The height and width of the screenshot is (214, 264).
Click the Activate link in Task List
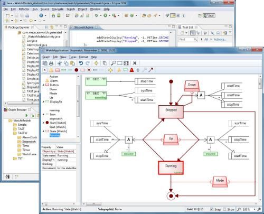tap(220, 40)
